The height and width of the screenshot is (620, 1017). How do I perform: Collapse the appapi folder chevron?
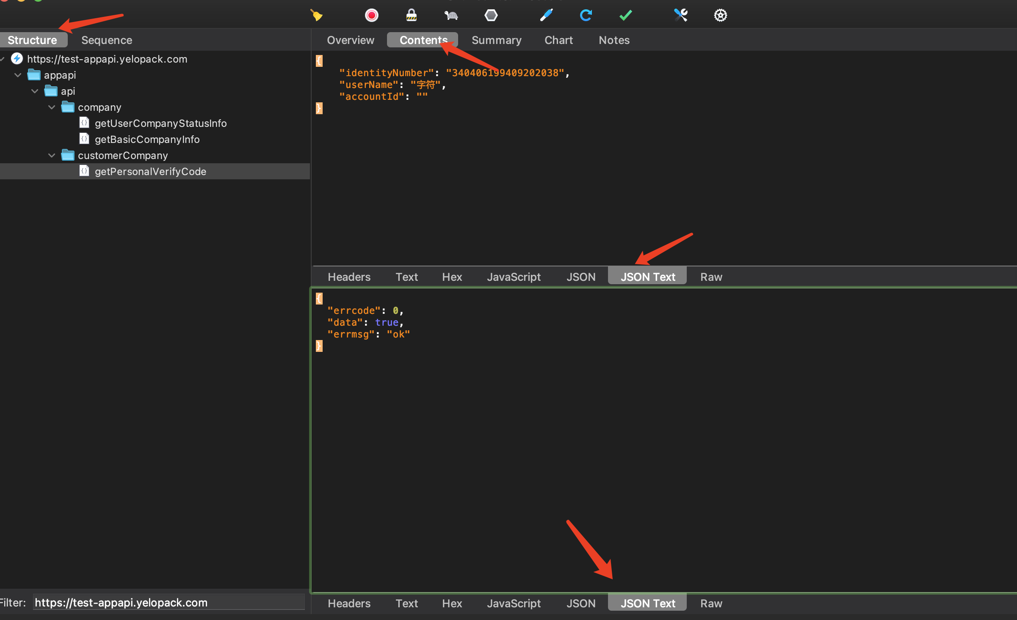point(18,75)
